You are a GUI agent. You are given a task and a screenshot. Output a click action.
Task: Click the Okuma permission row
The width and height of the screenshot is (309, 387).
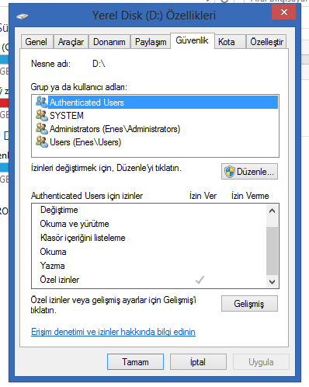pyautogui.click(x=149, y=252)
